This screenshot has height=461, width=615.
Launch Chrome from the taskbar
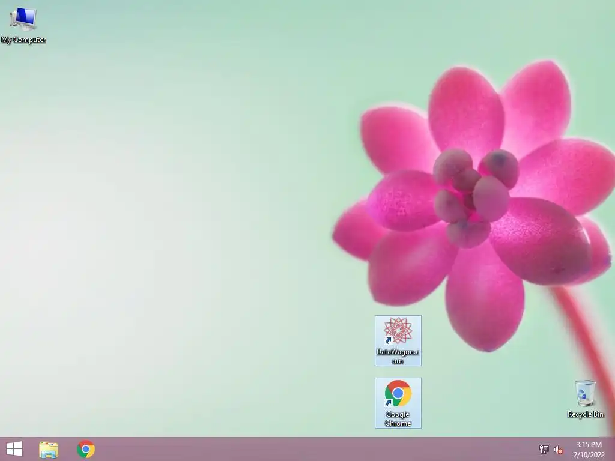(x=86, y=449)
